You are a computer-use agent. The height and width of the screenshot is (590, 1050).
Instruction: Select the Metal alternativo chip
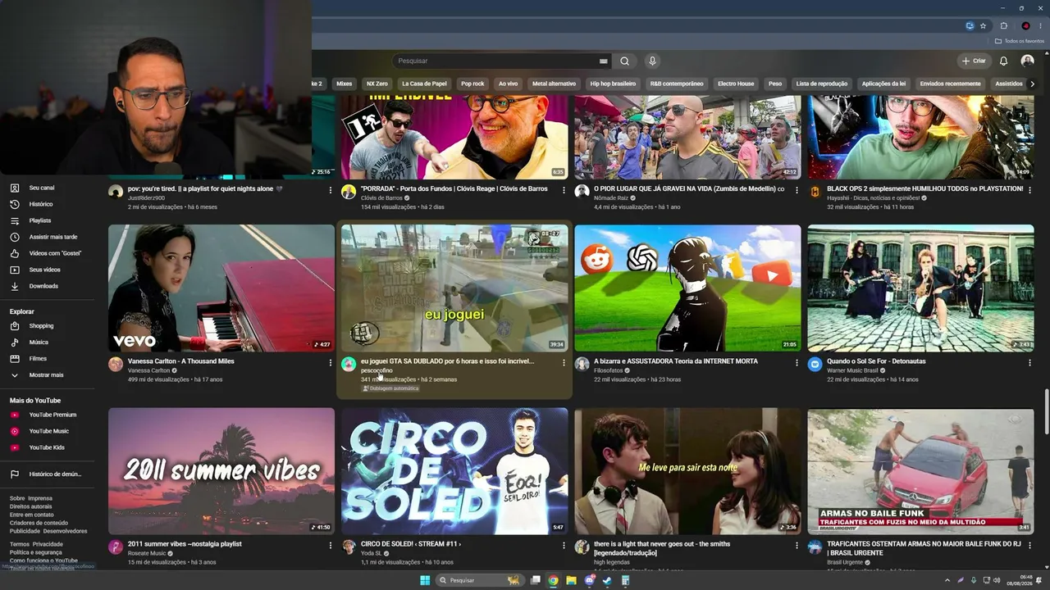tap(554, 84)
